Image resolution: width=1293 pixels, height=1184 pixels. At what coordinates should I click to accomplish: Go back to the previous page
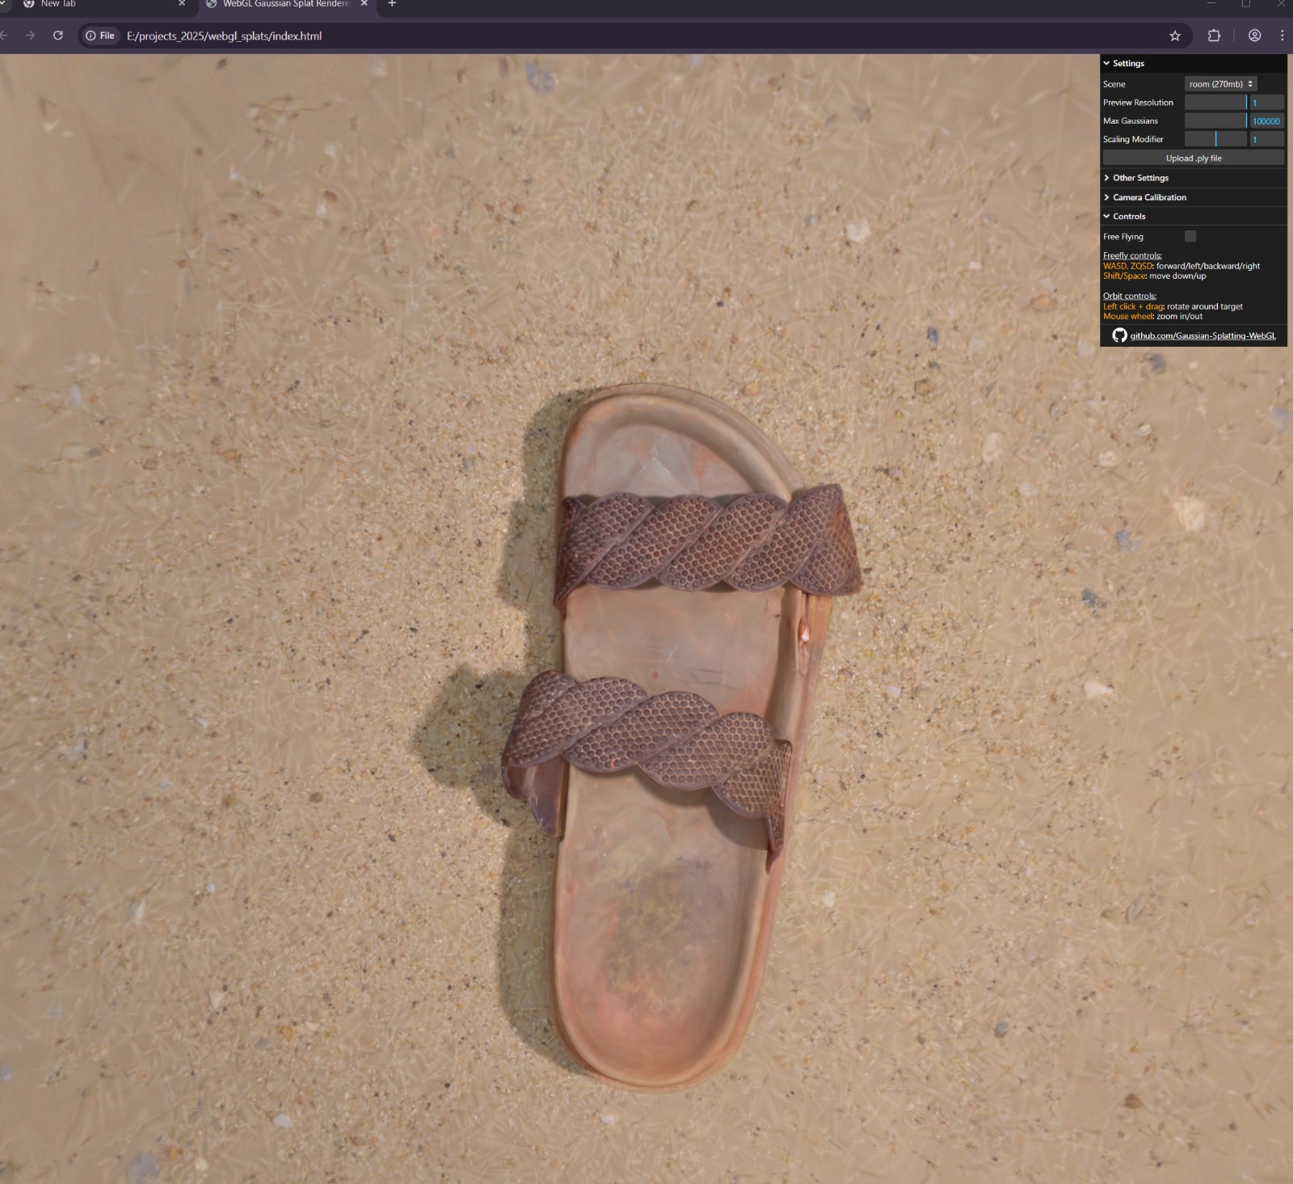(x=4, y=36)
